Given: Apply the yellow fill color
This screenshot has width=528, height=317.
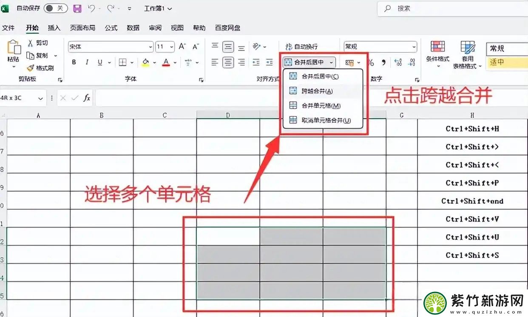Looking at the screenshot, I should [145, 62].
